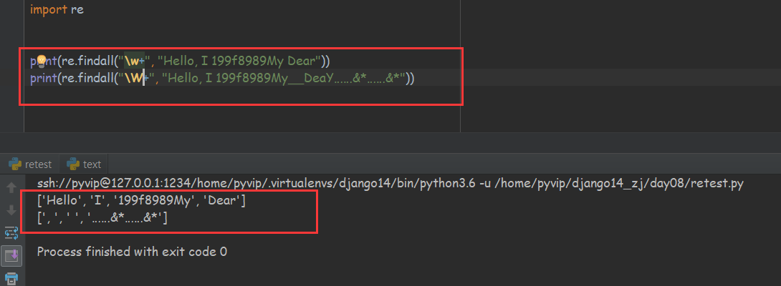Click 'Process finished with exit code 0'
This screenshot has height=286, width=781.
pyautogui.click(x=132, y=251)
